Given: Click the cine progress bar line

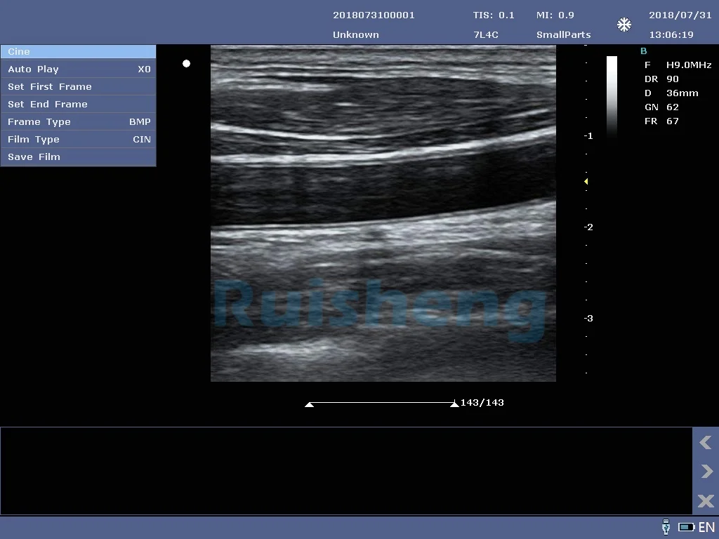Looking at the screenshot, I should [x=382, y=402].
